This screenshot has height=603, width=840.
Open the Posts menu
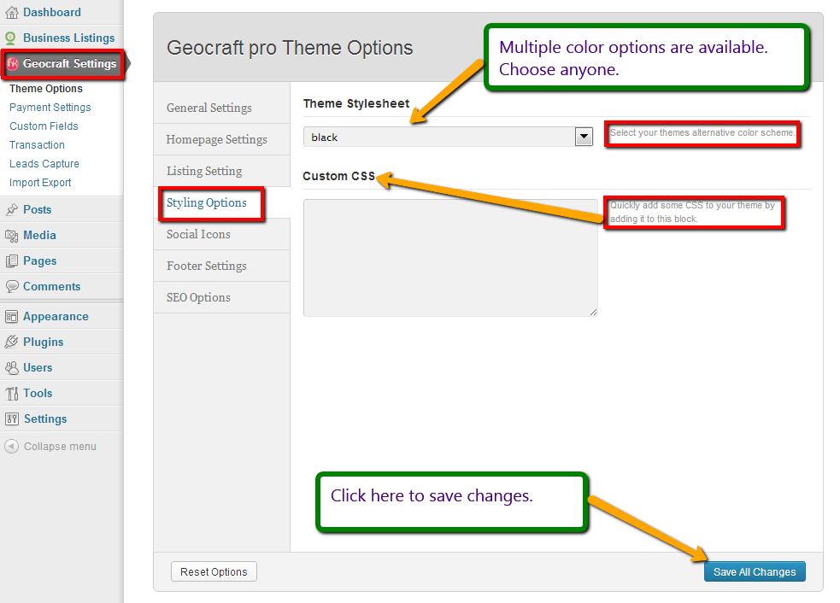click(37, 210)
